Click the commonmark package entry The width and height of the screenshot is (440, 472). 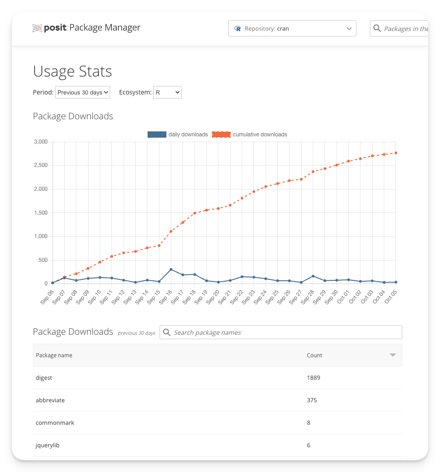pyautogui.click(x=55, y=423)
